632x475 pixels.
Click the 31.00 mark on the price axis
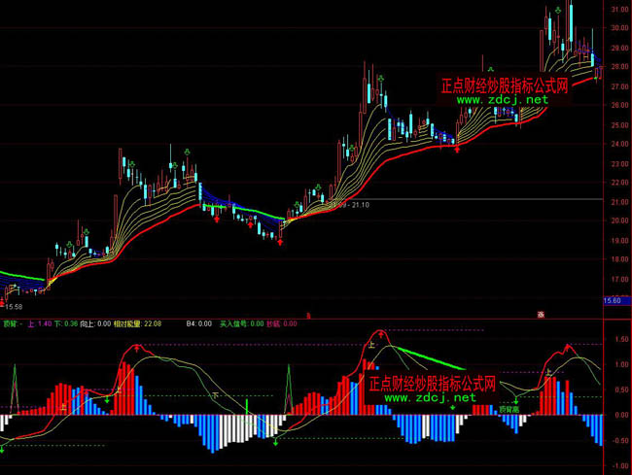[616, 10]
